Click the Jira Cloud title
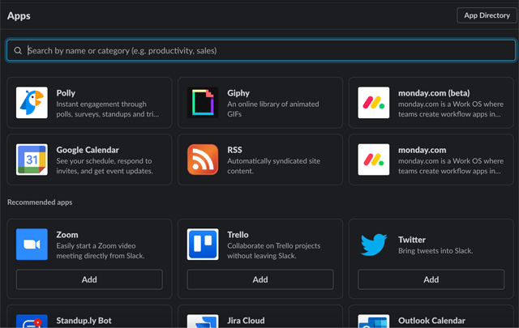The height and width of the screenshot is (328, 519). point(246,321)
